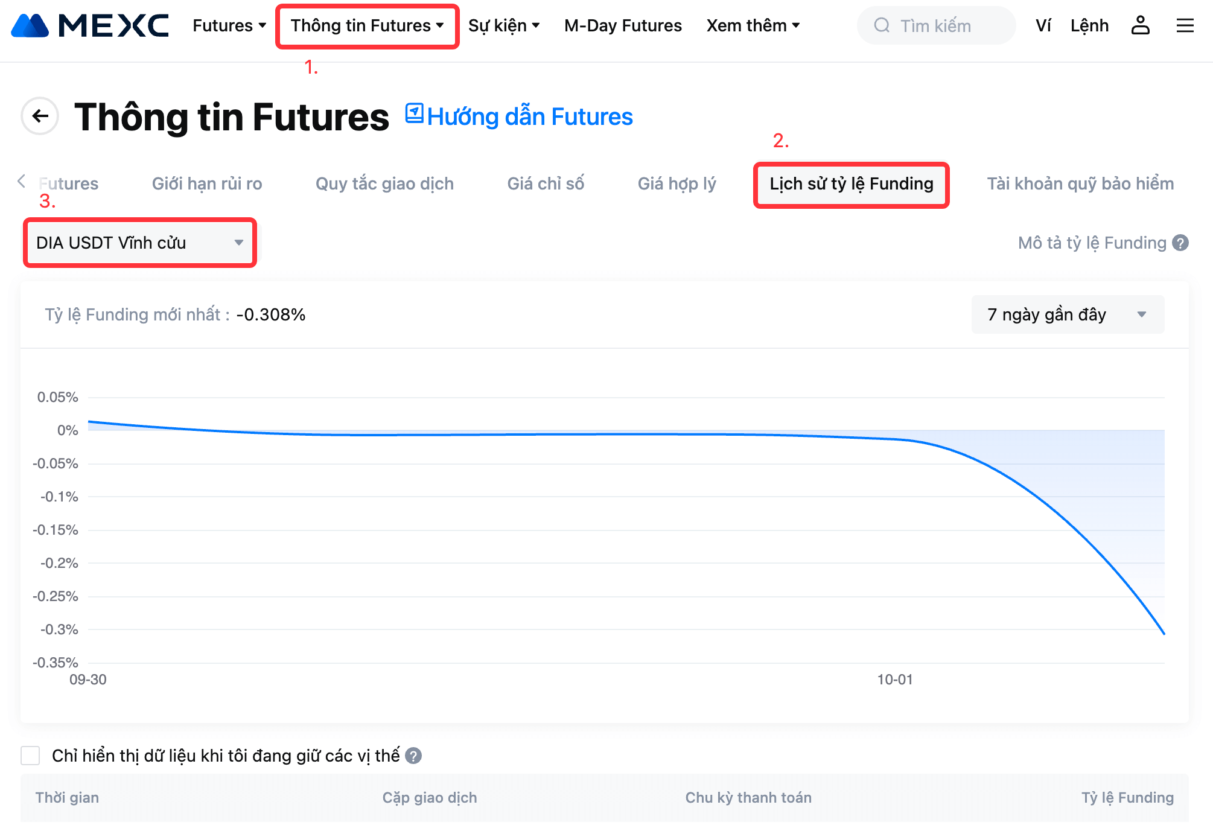The height and width of the screenshot is (828, 1213).
Task: Click the Funding rate description help icon
Action: tap(1180, 243)
